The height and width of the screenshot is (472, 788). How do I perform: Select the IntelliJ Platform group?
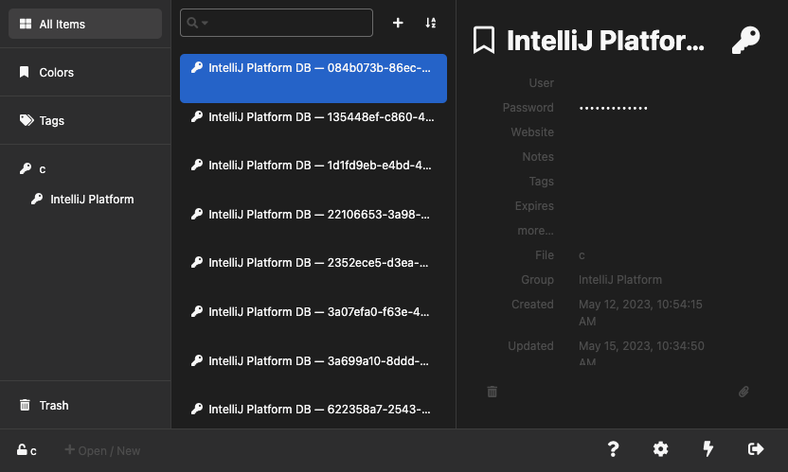coord(91,199)
